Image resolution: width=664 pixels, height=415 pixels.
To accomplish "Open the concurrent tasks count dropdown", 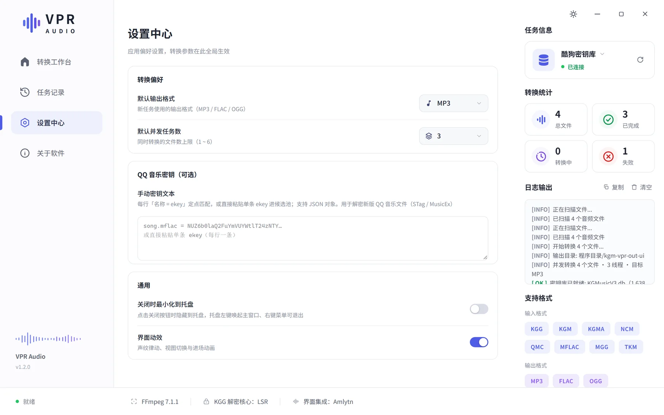I will [453, 136].
